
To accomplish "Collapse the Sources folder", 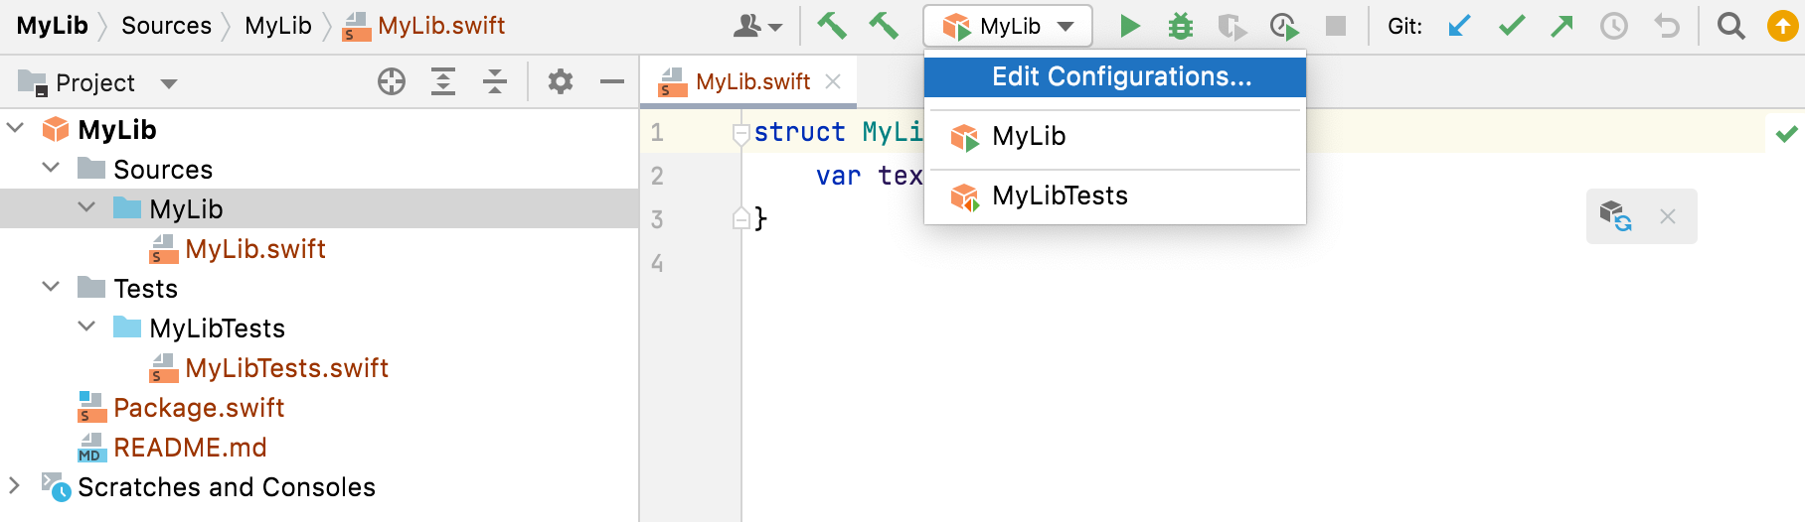I will (51, 169).
